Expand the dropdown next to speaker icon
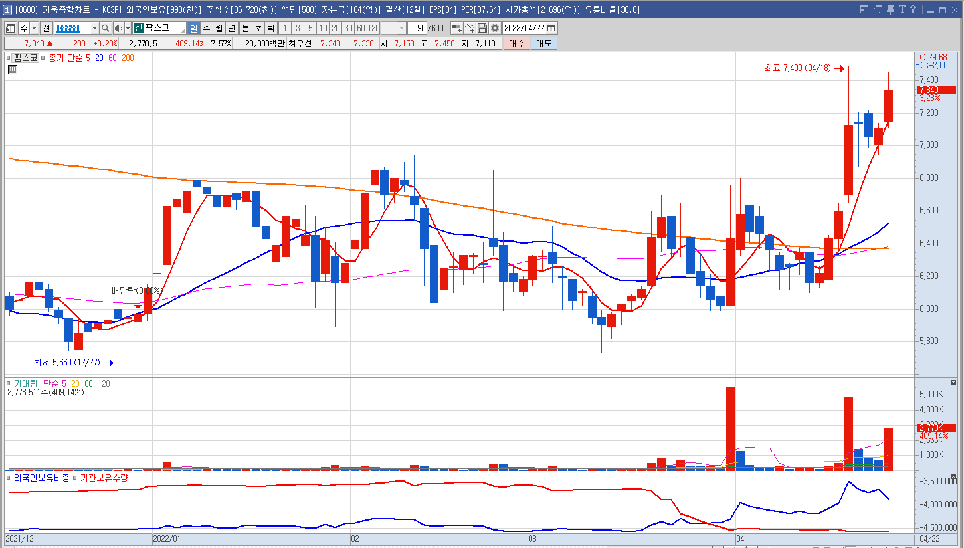 pyautogui.click(x=128, y=28)
